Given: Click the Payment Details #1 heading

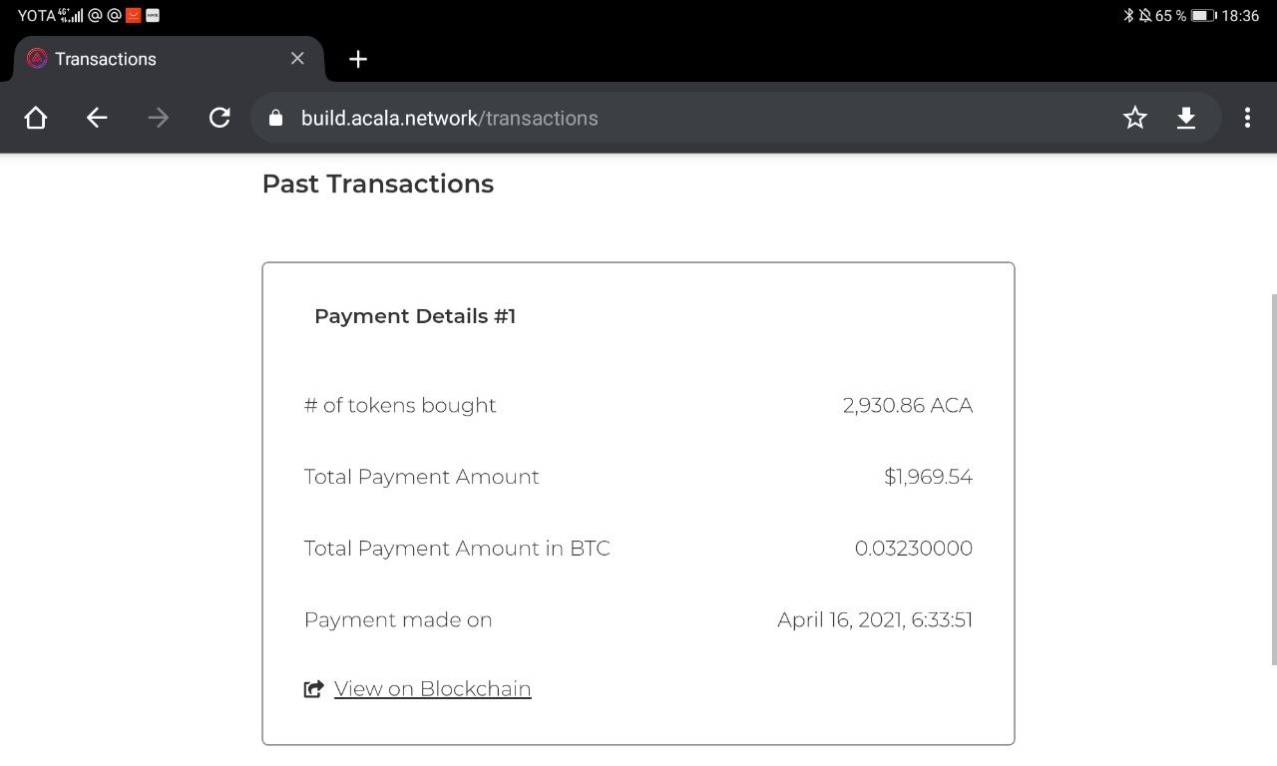Looking at the screenshot, I should point(415,316).
